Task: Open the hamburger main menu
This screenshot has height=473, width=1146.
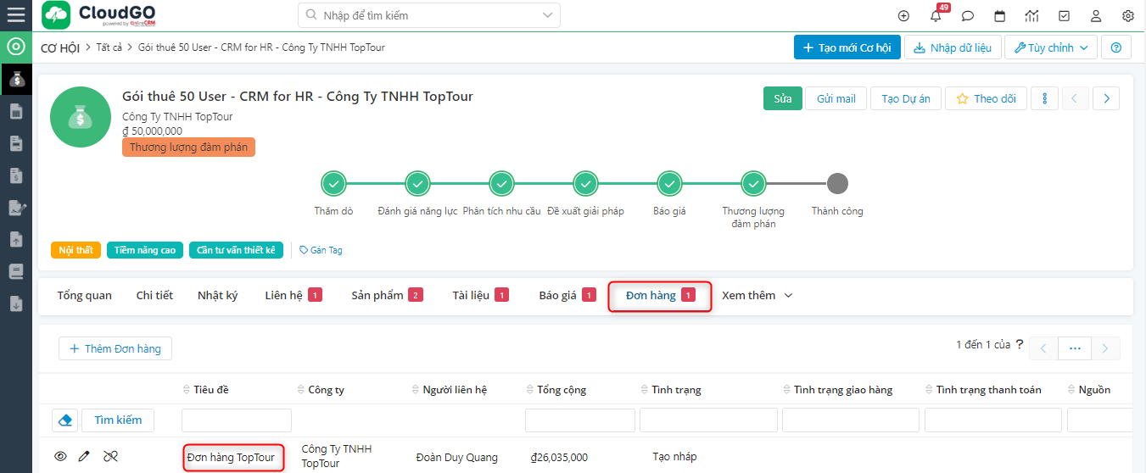Action: click(15, 14)
